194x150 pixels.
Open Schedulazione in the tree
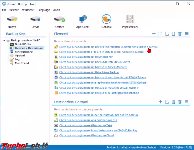(x=24, y=52)
